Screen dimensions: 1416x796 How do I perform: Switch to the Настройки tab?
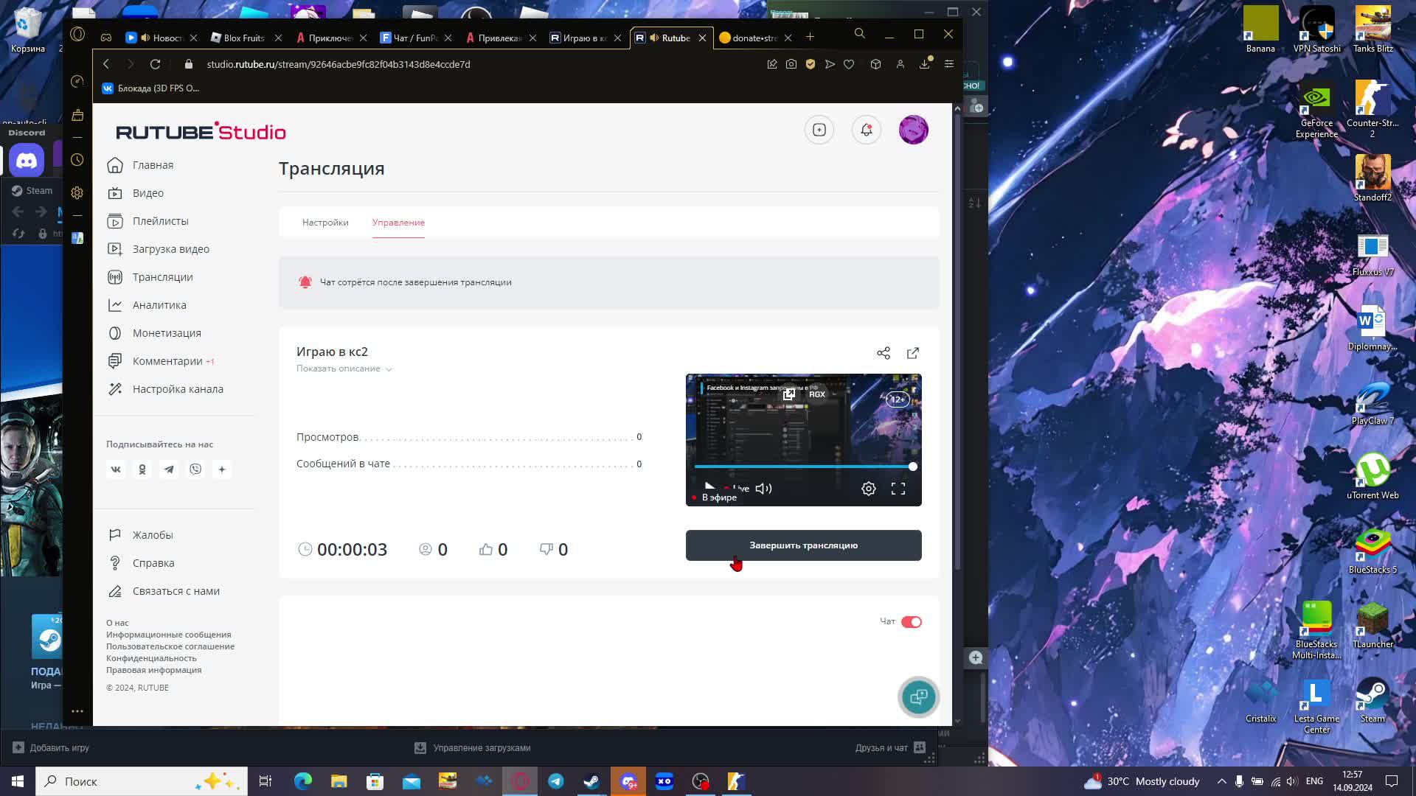325,223
